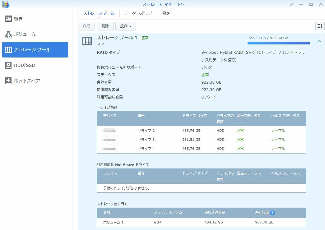This screenshot has height=230, width=325.
Task: Select the ドライブ 3 row
Action: [x=201, y=140]
